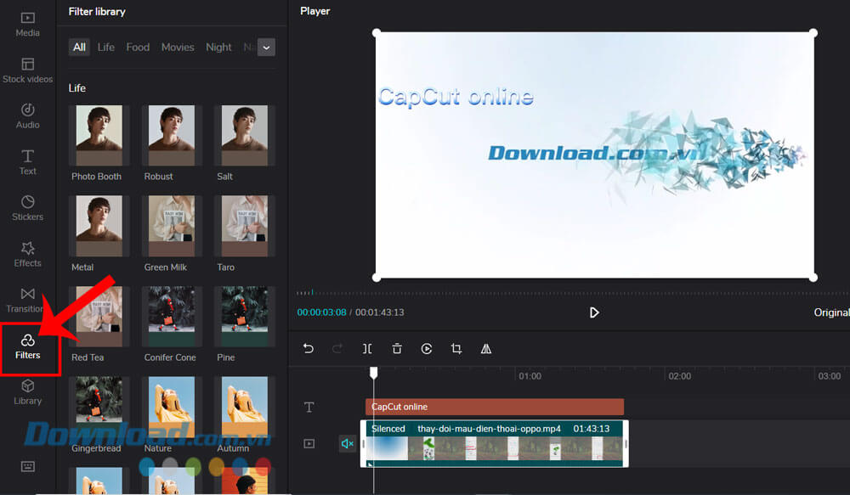This screenshot has height=495, width=850.
Task: Select the CapCut online text clip
Action: (494, 407)
